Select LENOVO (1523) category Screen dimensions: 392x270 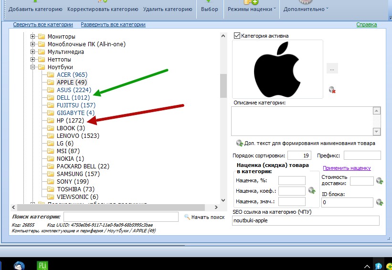(78, 135)
